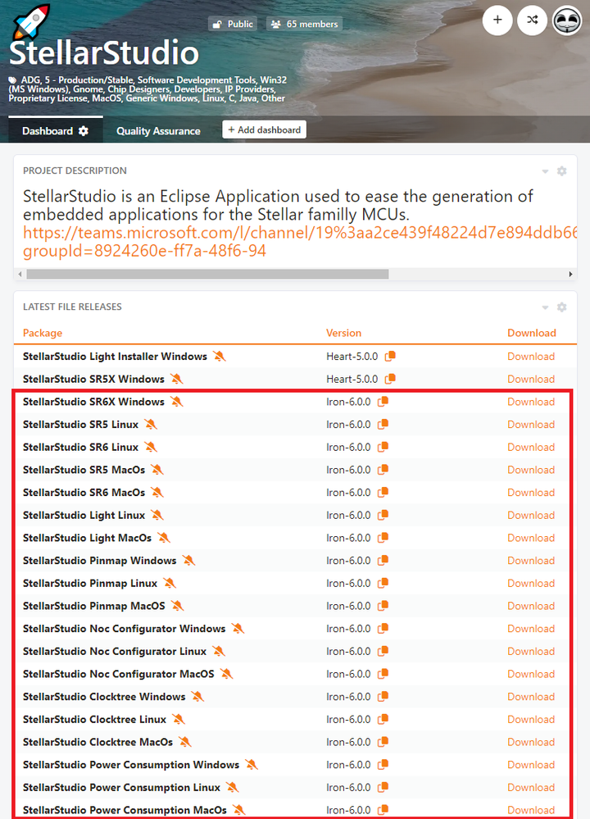Toggle notification bell for SR6 Linux
Image resolution: width=590 pixels, height=819 pixels.
pos(151,447)
